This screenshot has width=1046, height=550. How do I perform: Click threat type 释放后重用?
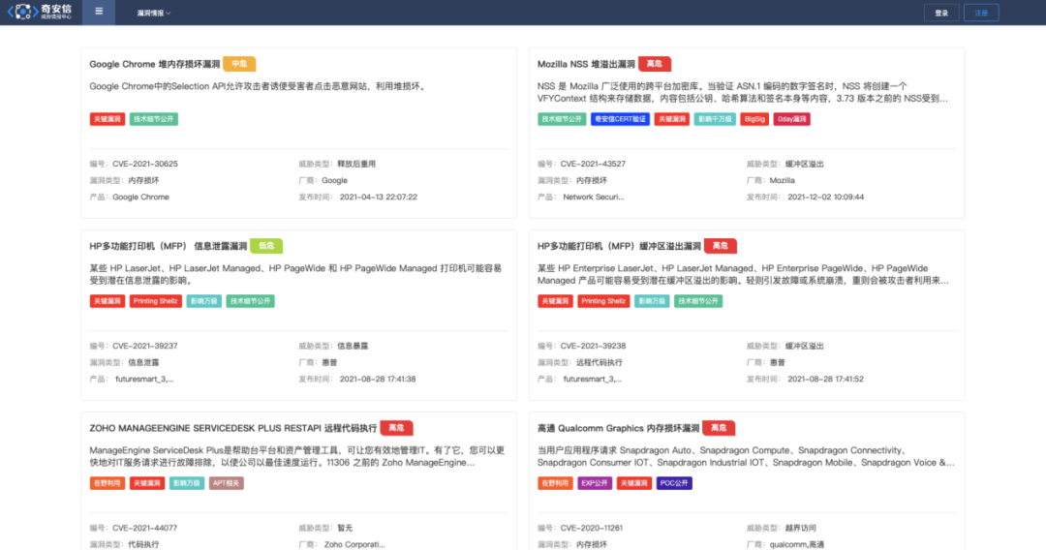(x=356, y=164)
